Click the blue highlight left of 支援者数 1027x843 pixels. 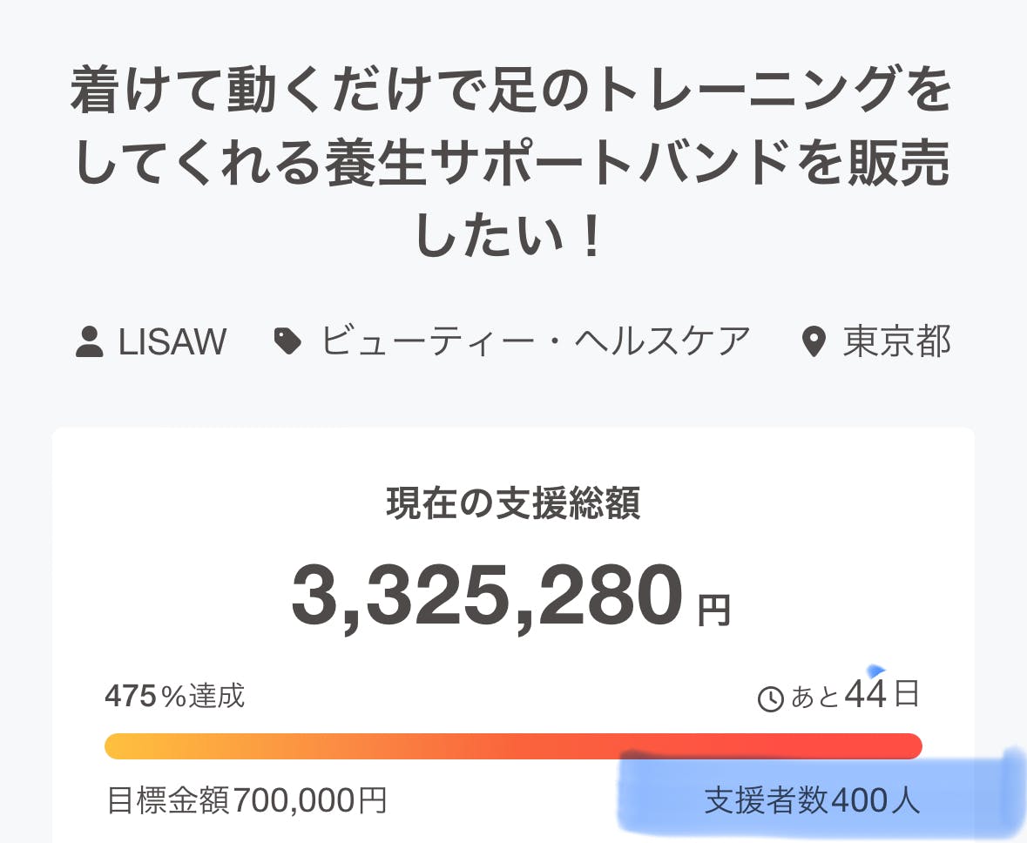(x=658, y=799)
